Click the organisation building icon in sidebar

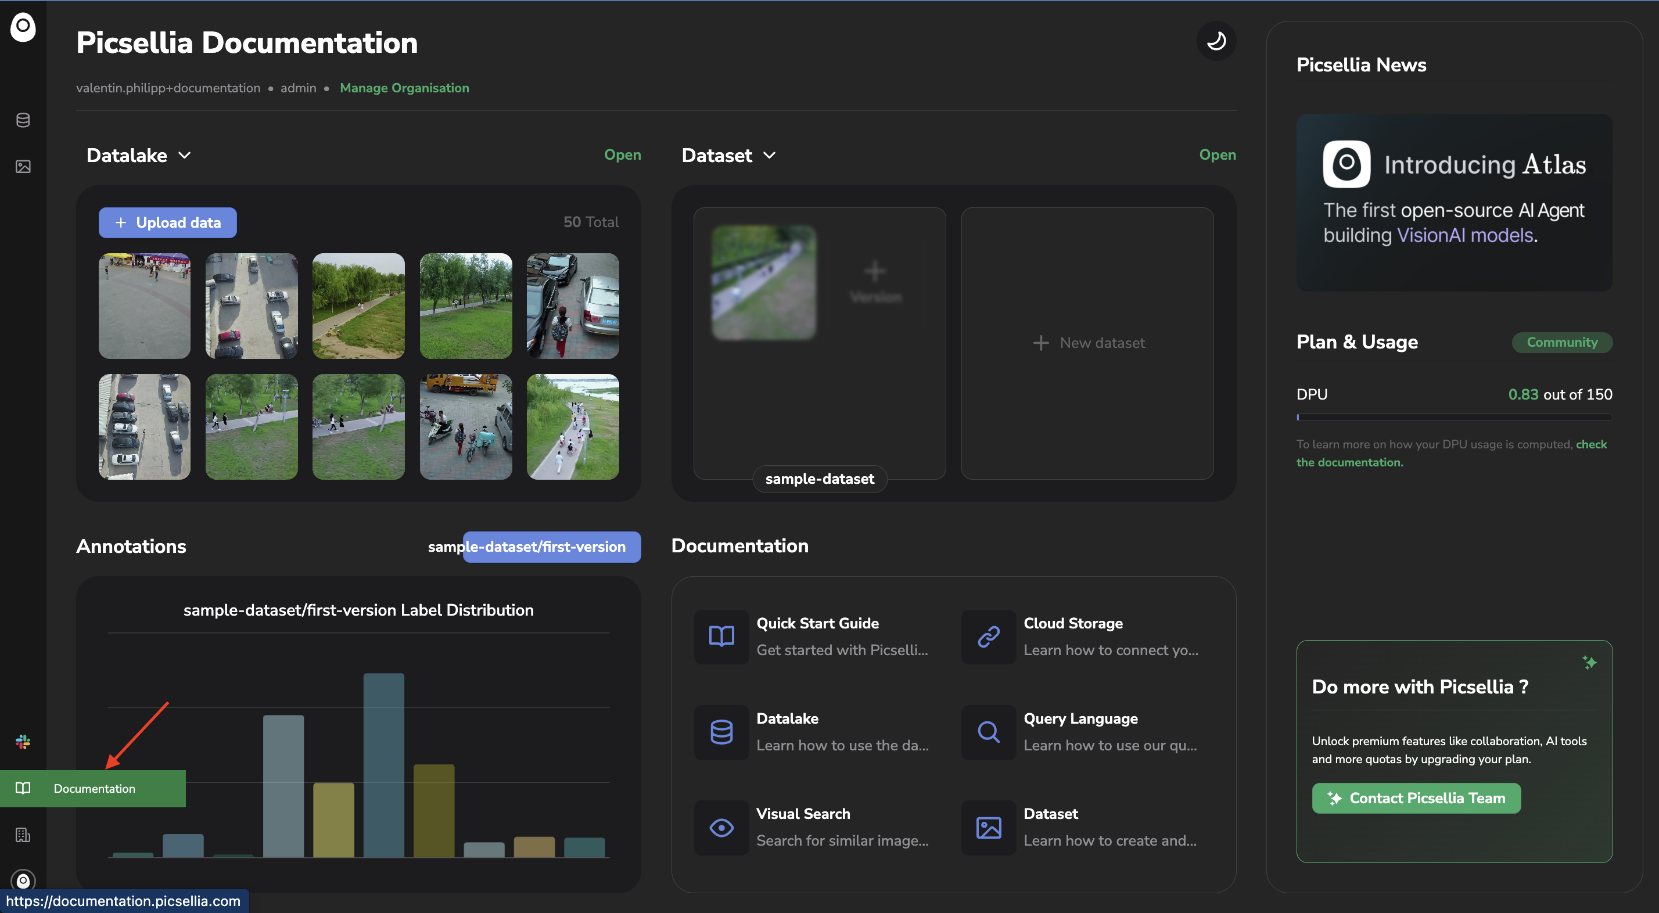point(23,835)
